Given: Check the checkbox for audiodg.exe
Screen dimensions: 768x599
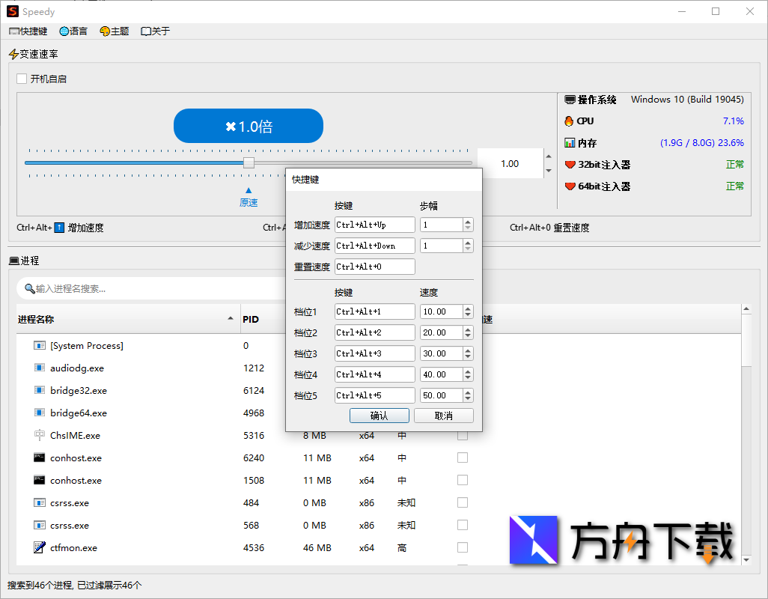Looking at the screenshot, I should (462, 368).
